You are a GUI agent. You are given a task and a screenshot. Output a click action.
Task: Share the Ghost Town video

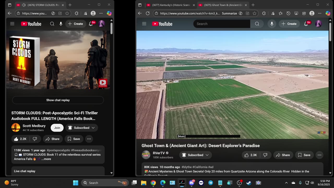point(283,155)
